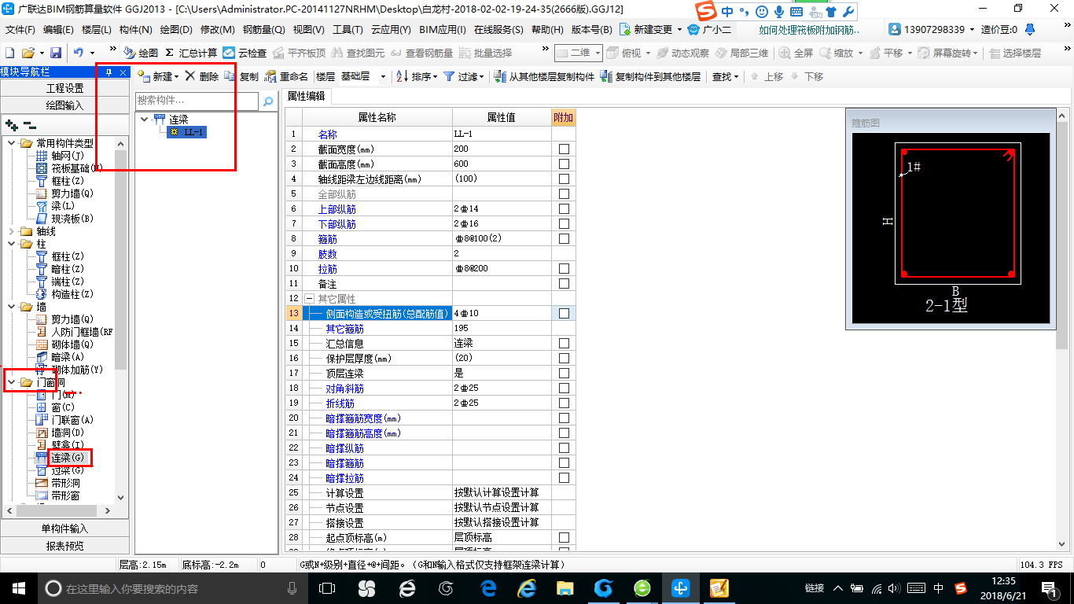Collapse the 墙 folder in the tree

tap(11, 307)
